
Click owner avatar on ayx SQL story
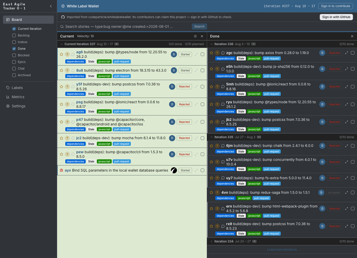pyautogui.click(x=174, y=170)
